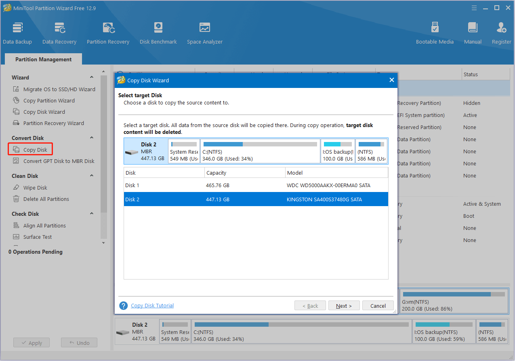Click Disk 2 drive icon in wizard preview
515x361 pixels.
[x=131, y=152]
